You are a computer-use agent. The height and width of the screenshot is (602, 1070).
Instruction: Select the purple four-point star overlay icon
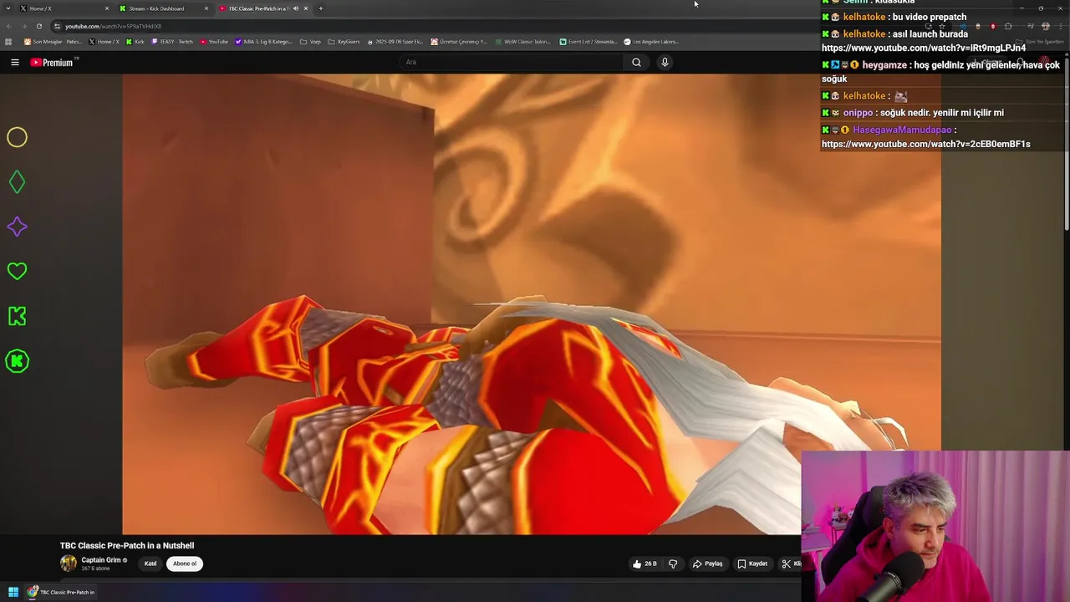17,227
